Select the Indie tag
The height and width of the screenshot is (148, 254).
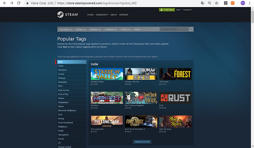[x=72, y=62]
